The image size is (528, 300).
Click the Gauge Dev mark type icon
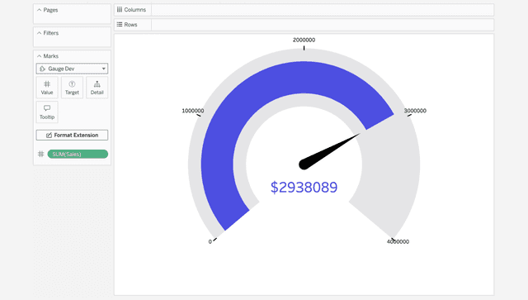(x=42, y=69)
